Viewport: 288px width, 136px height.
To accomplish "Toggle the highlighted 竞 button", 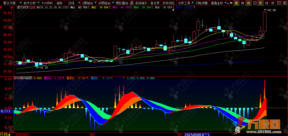I will 236,3.
